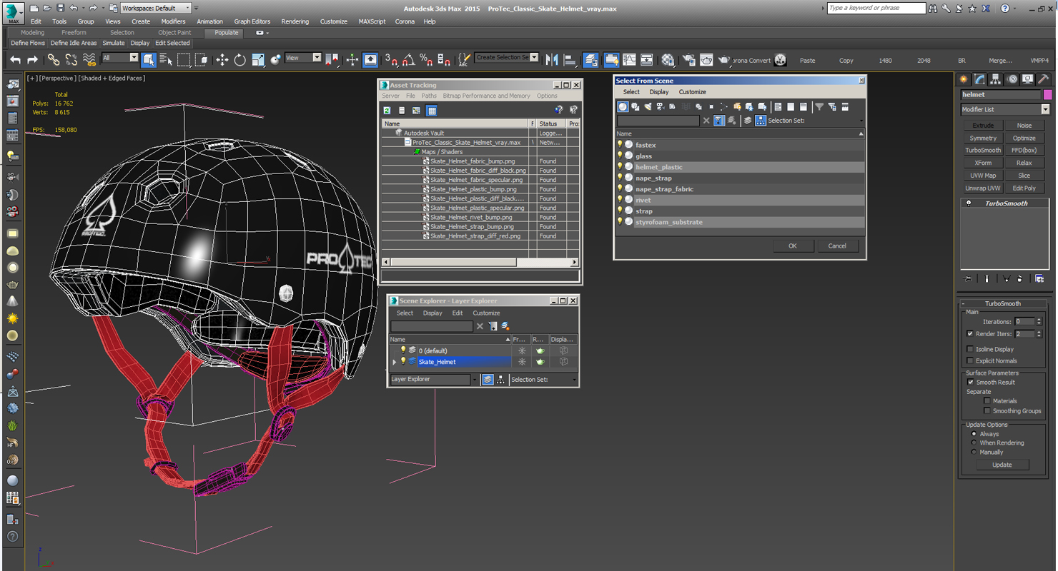Click filter funnel icon in Select From Scene
The image size is (1058, 571).
pos(820,106)
